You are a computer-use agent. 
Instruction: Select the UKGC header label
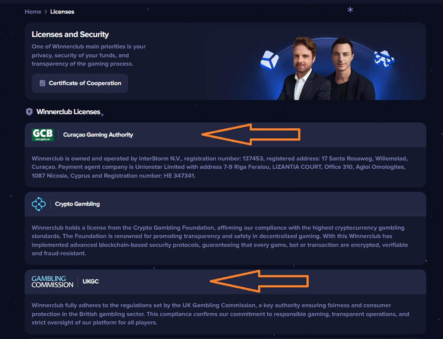(91, 282)
